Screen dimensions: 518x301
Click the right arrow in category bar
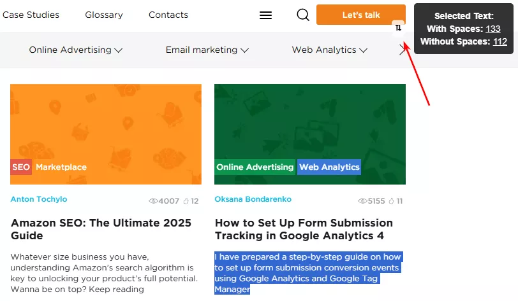click(402, 50)
